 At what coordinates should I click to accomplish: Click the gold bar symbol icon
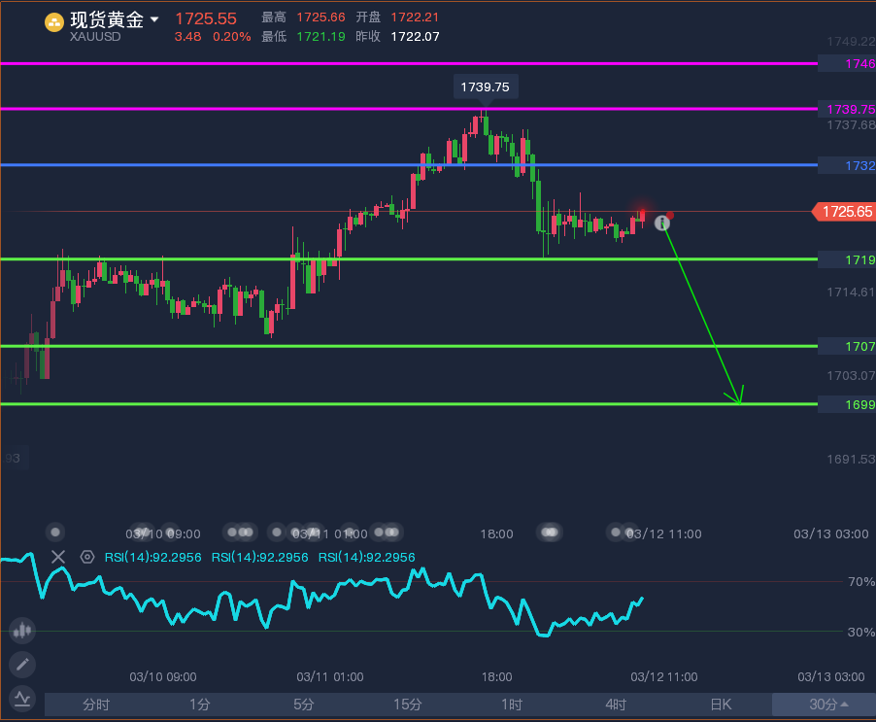click(54, 21)
